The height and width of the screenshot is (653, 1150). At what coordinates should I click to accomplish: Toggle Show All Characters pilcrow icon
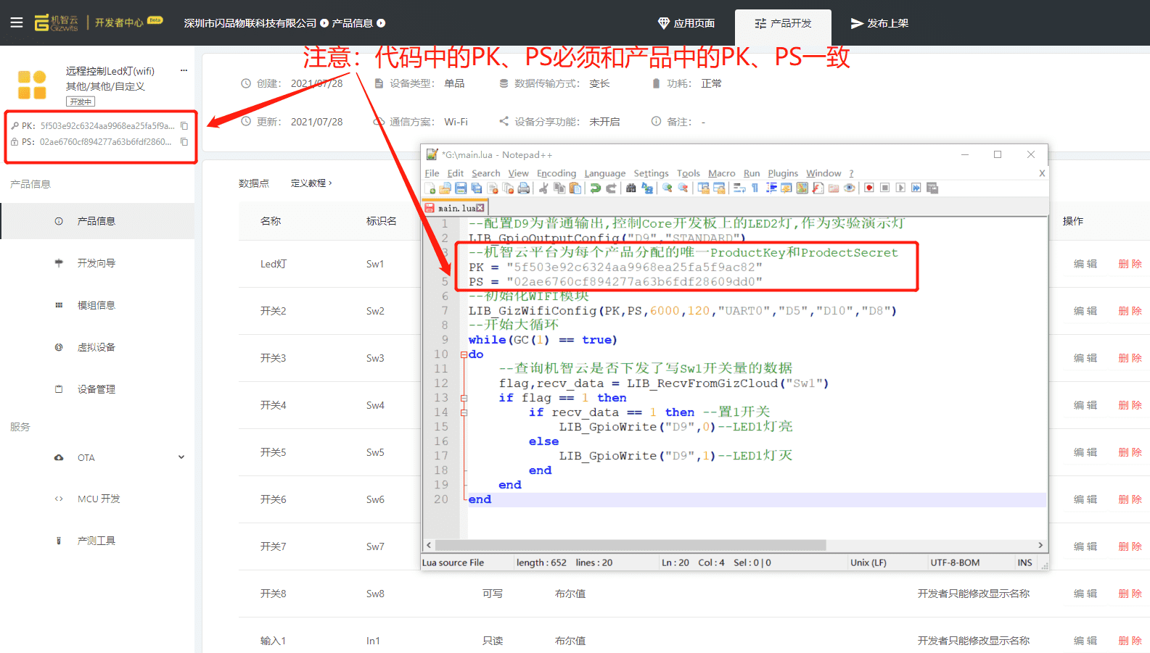coord(755,188)
